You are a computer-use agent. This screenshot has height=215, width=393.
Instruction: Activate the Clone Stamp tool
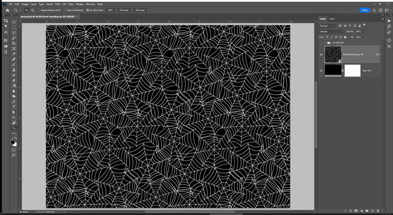14,70
